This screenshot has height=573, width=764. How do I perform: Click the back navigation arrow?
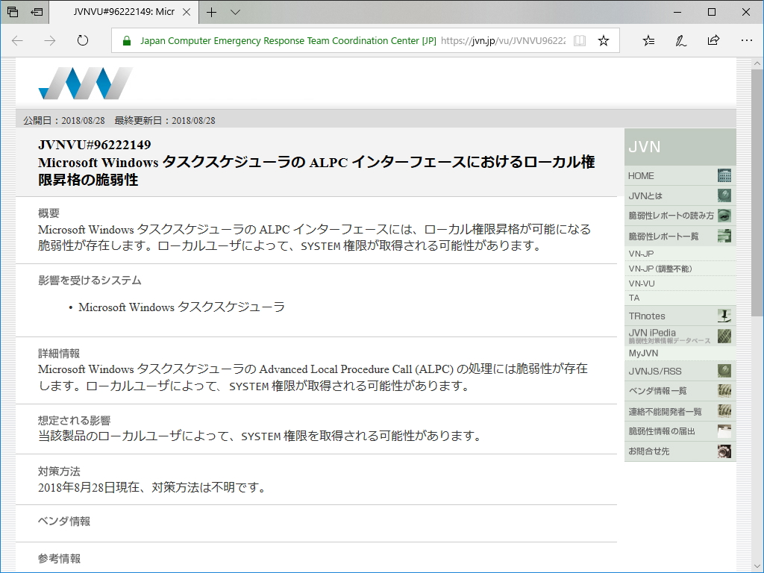coord(16,41)
